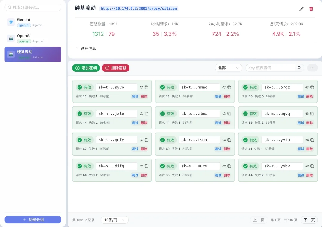Go to the next page with 下一页
This screenshot has width=322, height=227.
click(309, 220)
